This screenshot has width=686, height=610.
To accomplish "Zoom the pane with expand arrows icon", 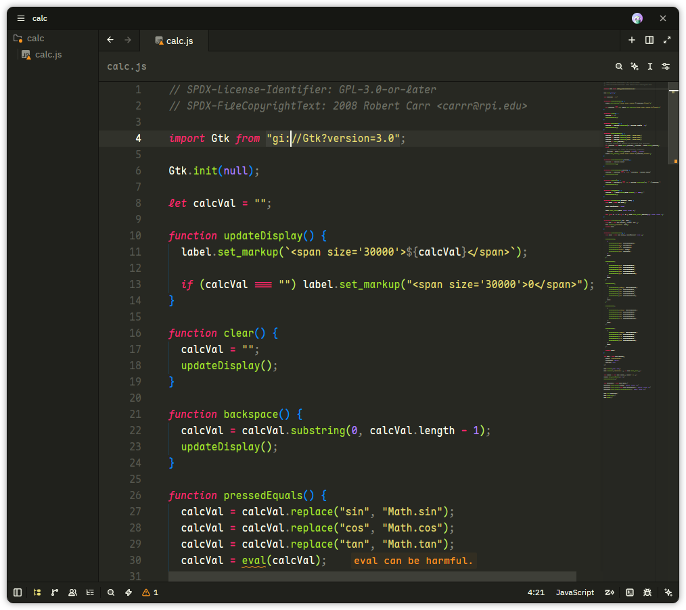I will point(667,40).
